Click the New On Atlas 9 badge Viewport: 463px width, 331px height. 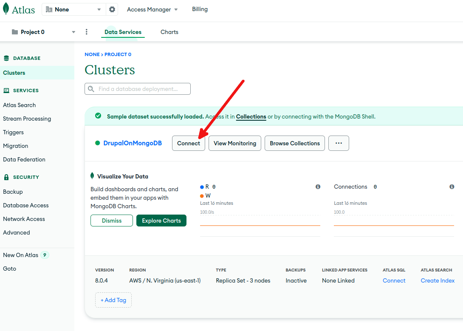(x=45, y=255)
